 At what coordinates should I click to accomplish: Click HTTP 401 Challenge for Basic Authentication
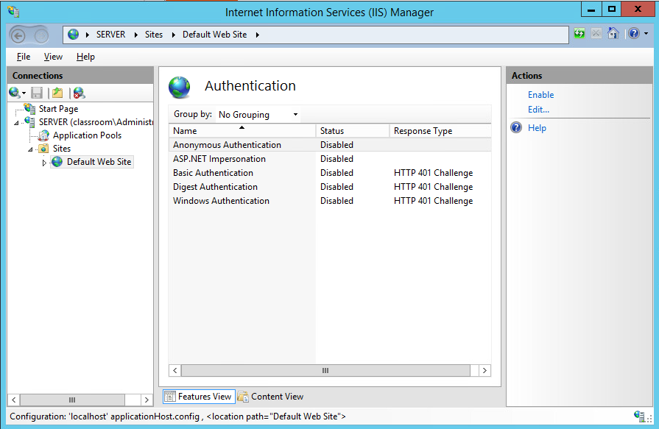433,173
